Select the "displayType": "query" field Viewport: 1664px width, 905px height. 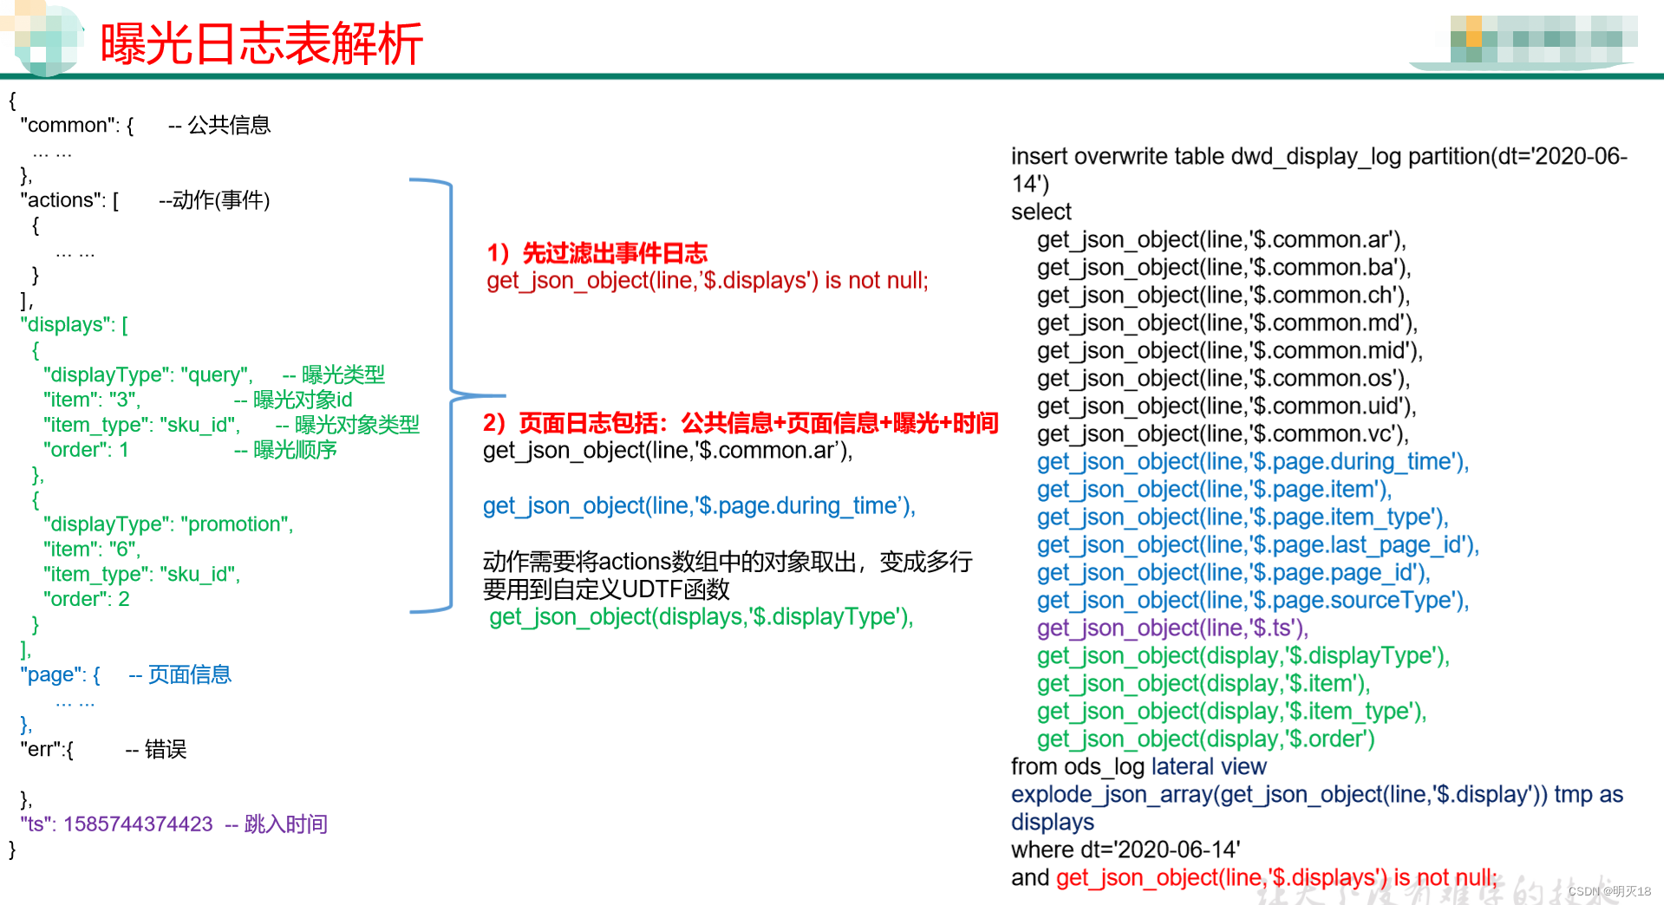[147, 374]
